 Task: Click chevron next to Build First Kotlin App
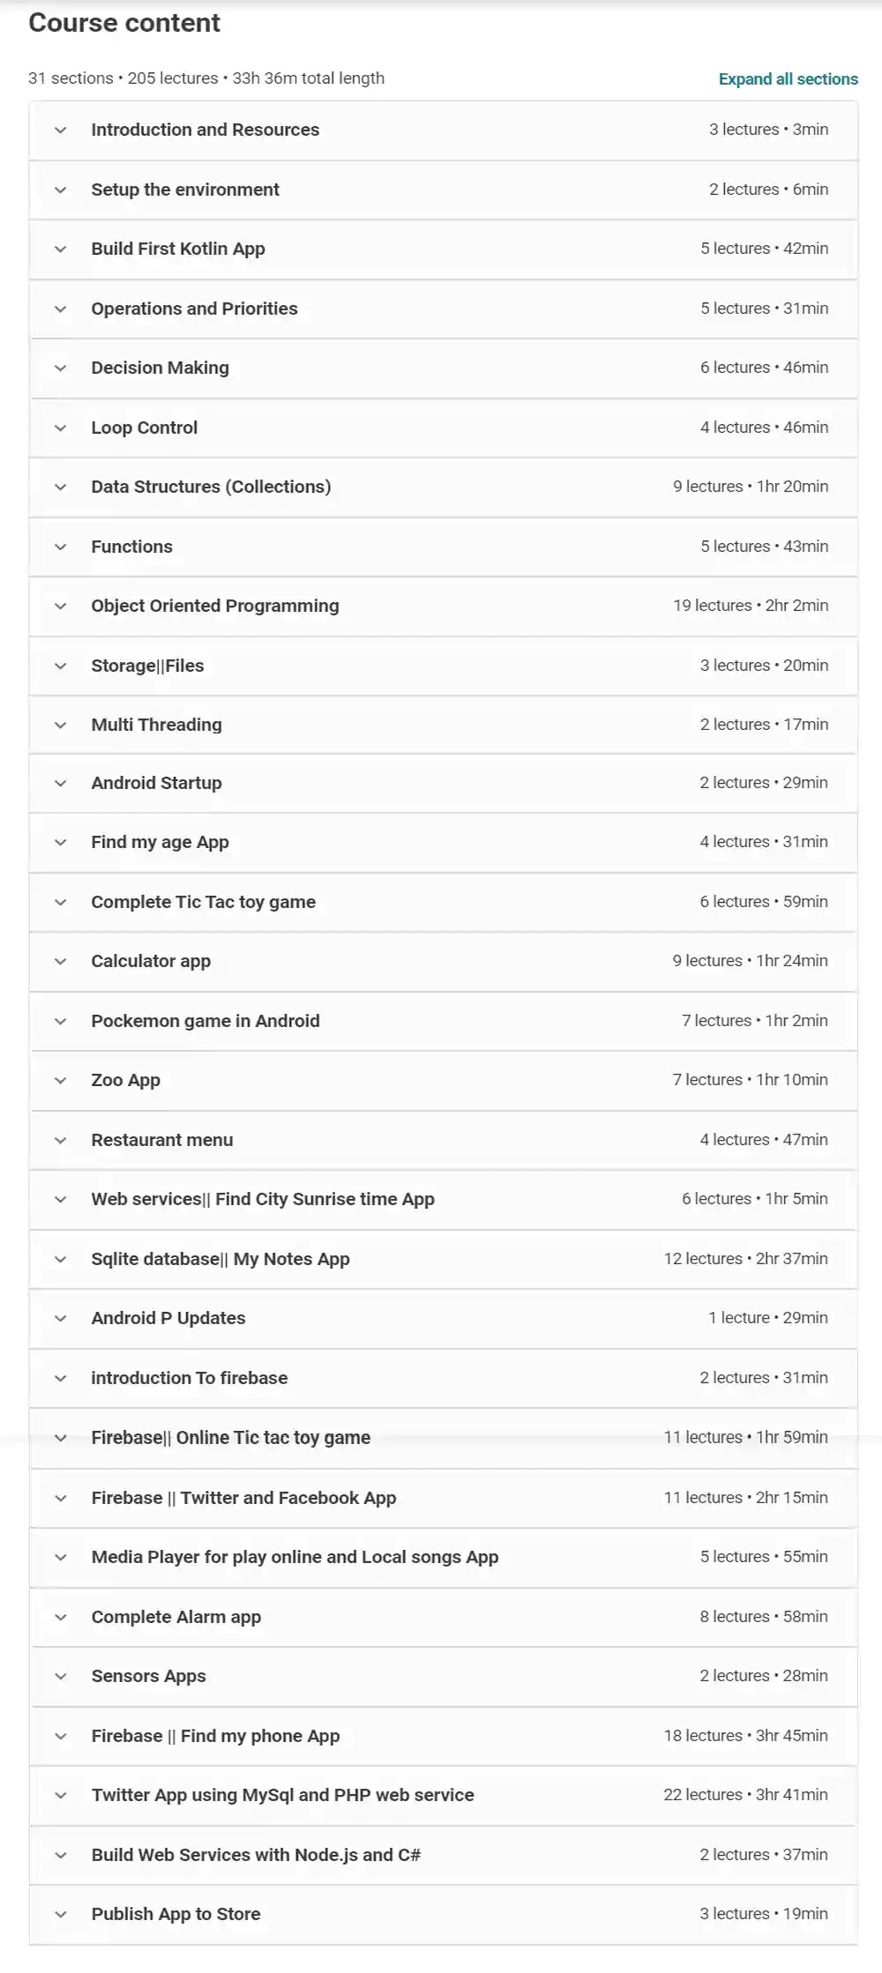tap(61, 249)
